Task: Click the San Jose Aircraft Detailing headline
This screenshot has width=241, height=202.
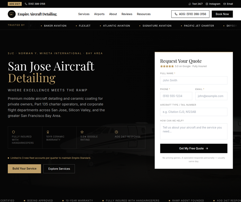Action: click(x=51, y=72)
